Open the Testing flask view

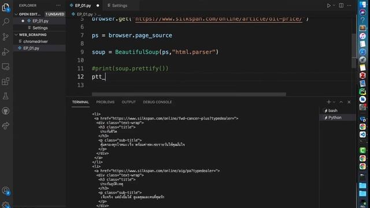coord(5,96)
